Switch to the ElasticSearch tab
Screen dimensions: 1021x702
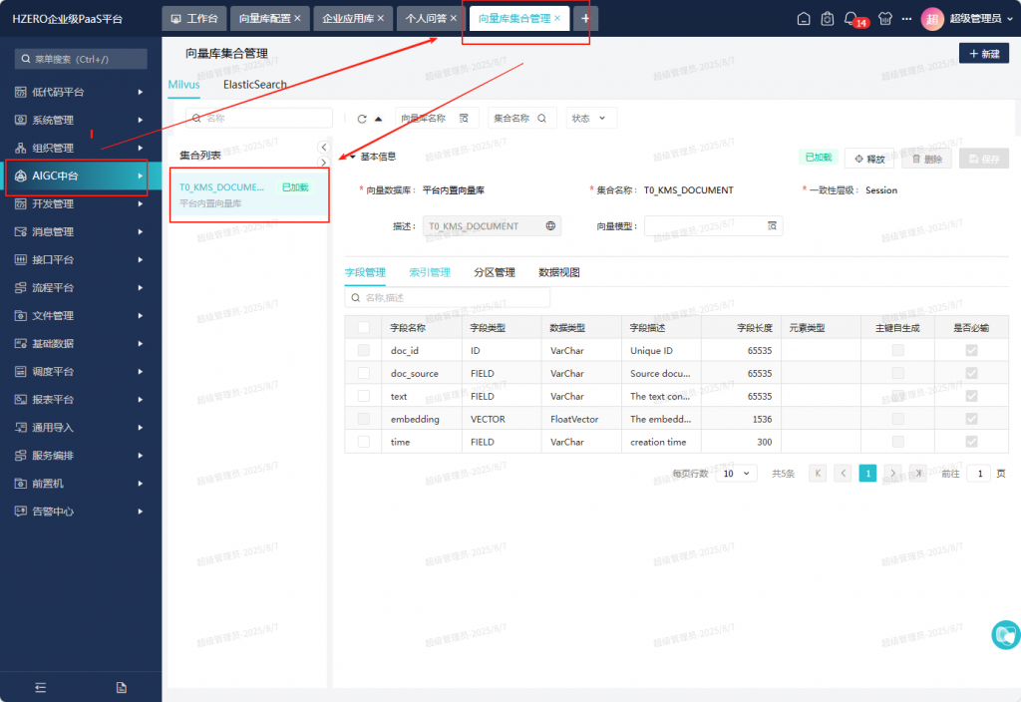(x=254, y=85)
